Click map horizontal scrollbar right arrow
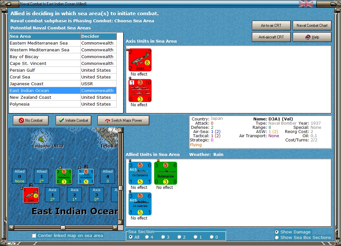This screenshot has height=246, width=341. click(x=115, y=228)
